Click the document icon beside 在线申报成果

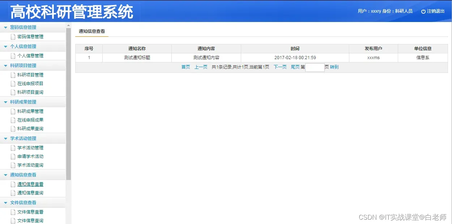[13, 120]
